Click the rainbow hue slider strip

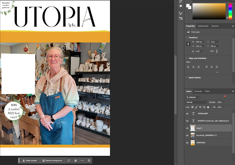tap(230, 11)
